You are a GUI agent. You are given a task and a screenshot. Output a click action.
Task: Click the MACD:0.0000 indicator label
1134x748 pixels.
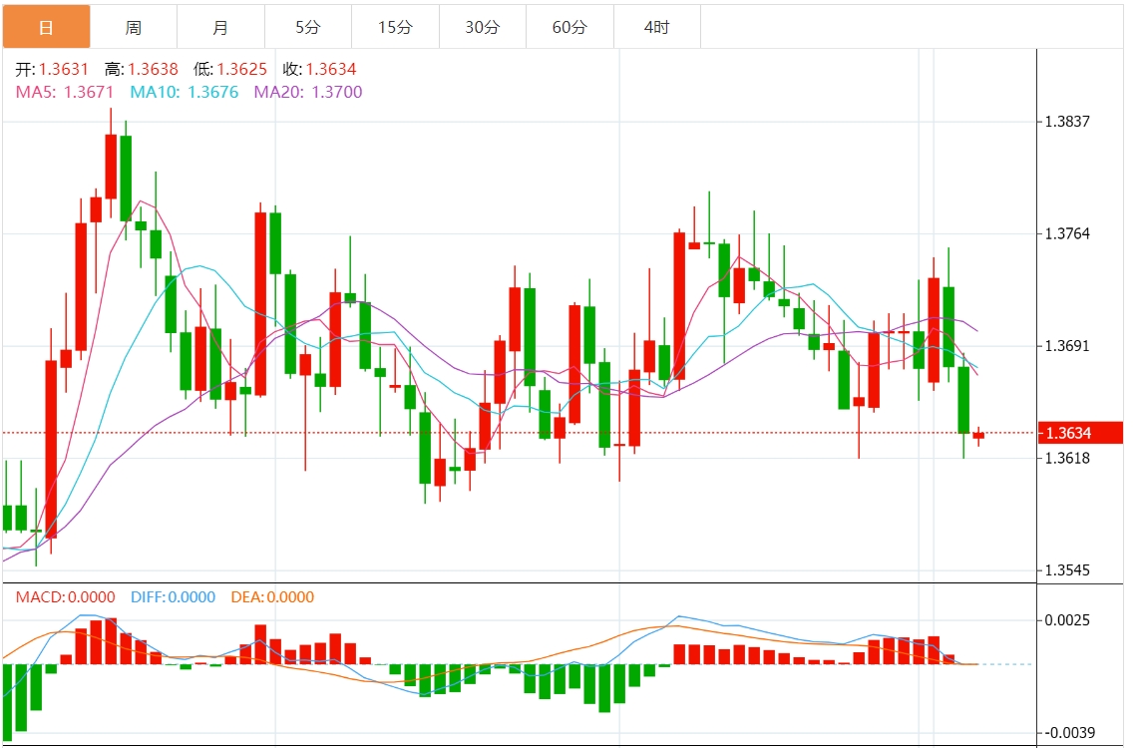(65, 596)
